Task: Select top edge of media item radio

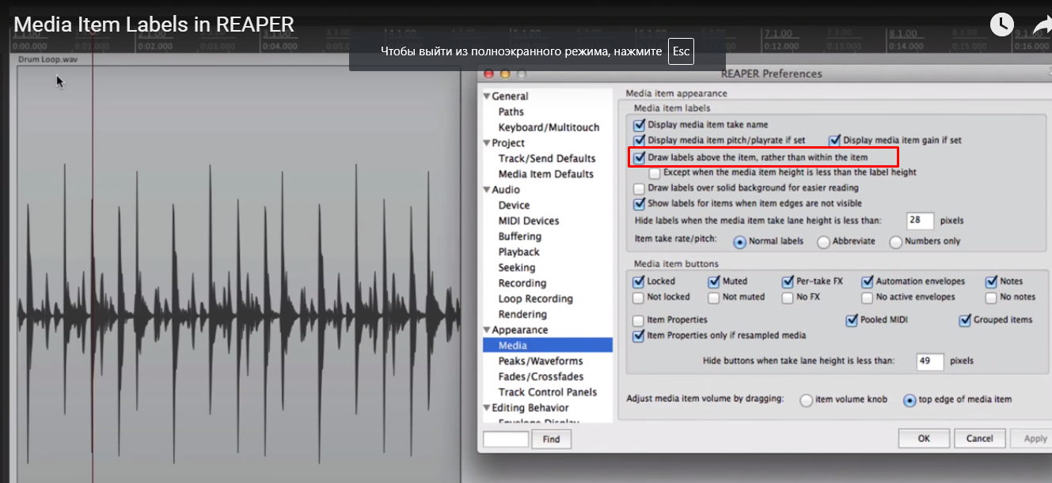Action: 910,400
